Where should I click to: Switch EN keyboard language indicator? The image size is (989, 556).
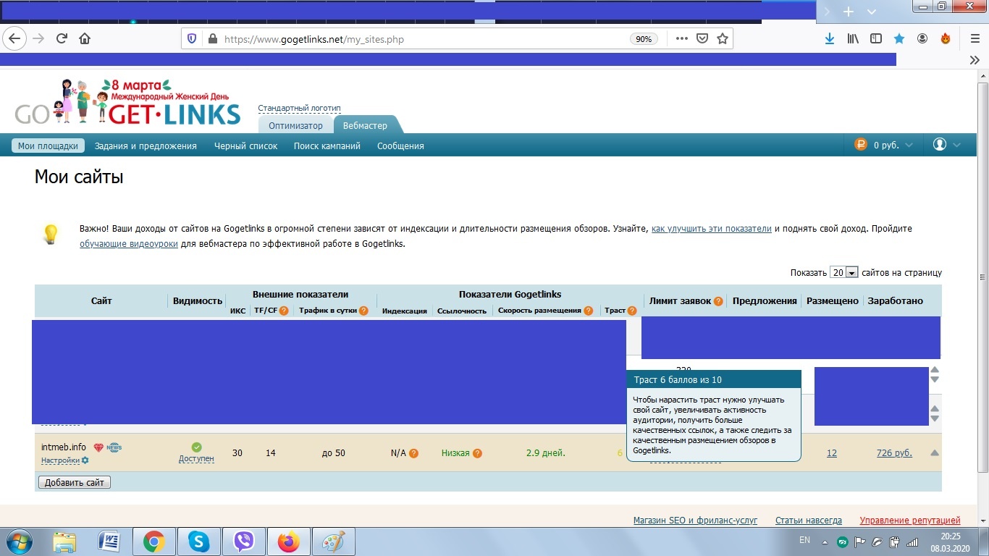(x=804, y=540)
